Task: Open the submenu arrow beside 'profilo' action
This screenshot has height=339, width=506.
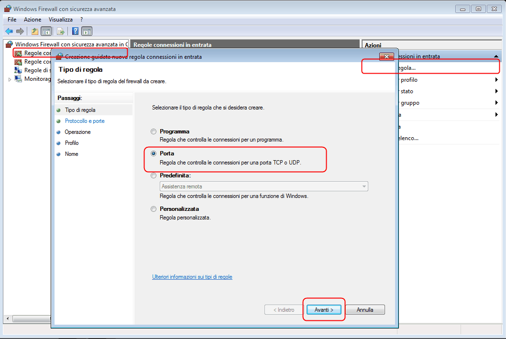Action: pyautogui.click(x=496, y=80)
